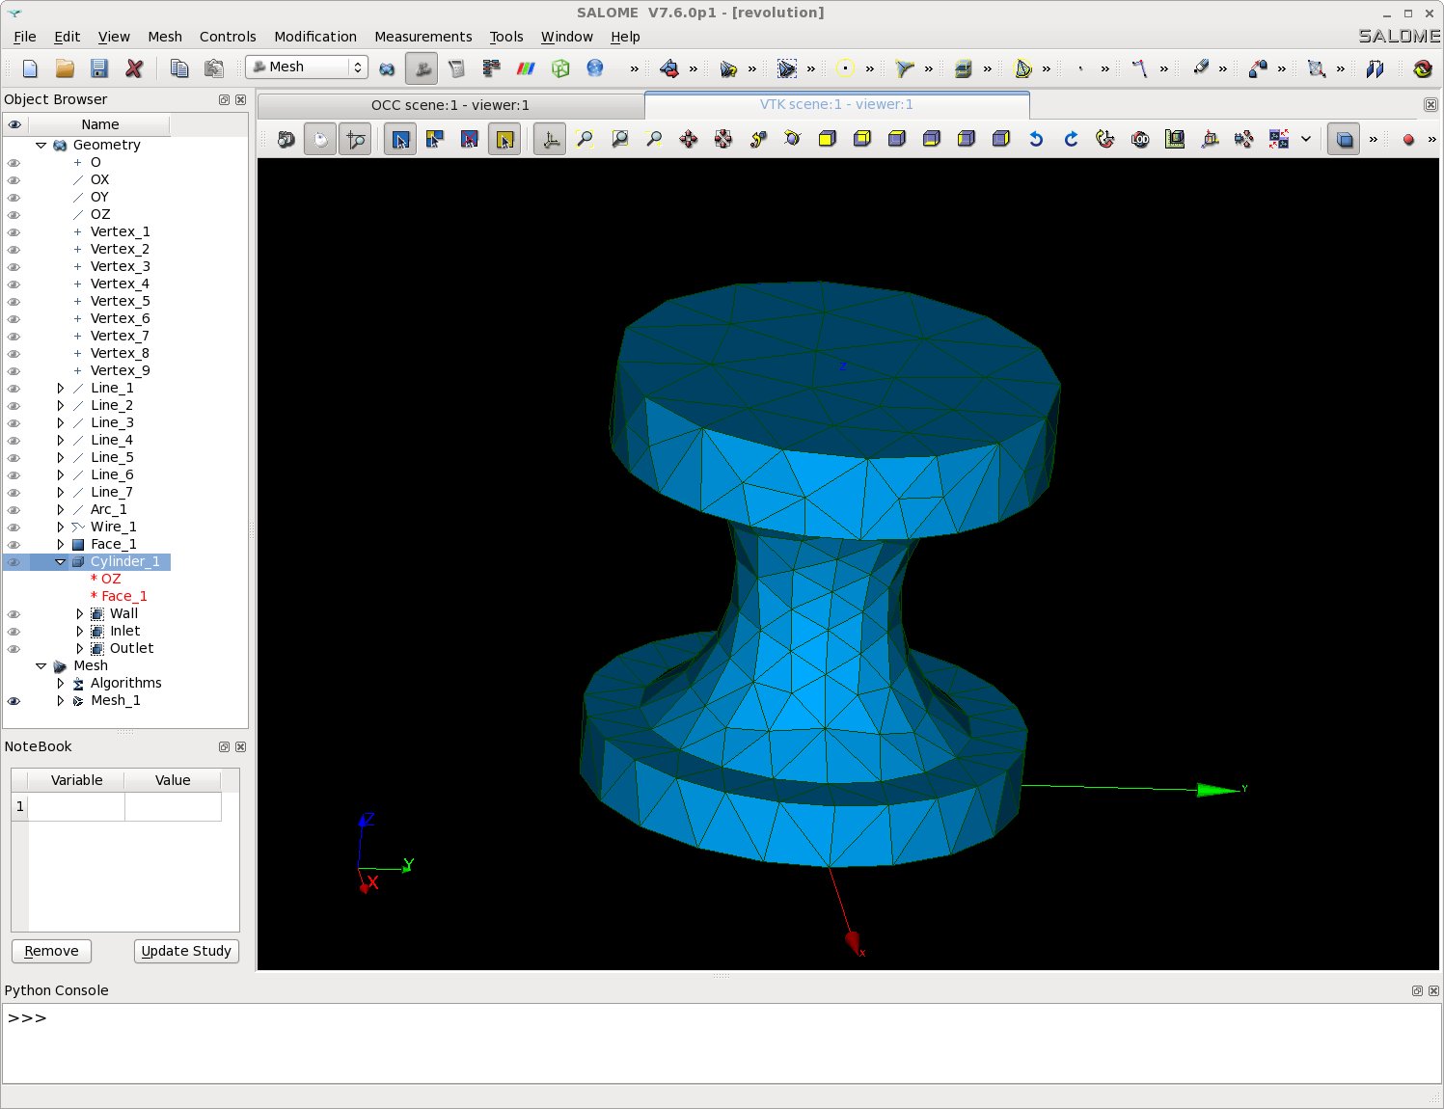The image size is (1444, 1109).
Task: Click the rotate counterclockwise blue arrow icon
Action: [x=1036, y=140]
